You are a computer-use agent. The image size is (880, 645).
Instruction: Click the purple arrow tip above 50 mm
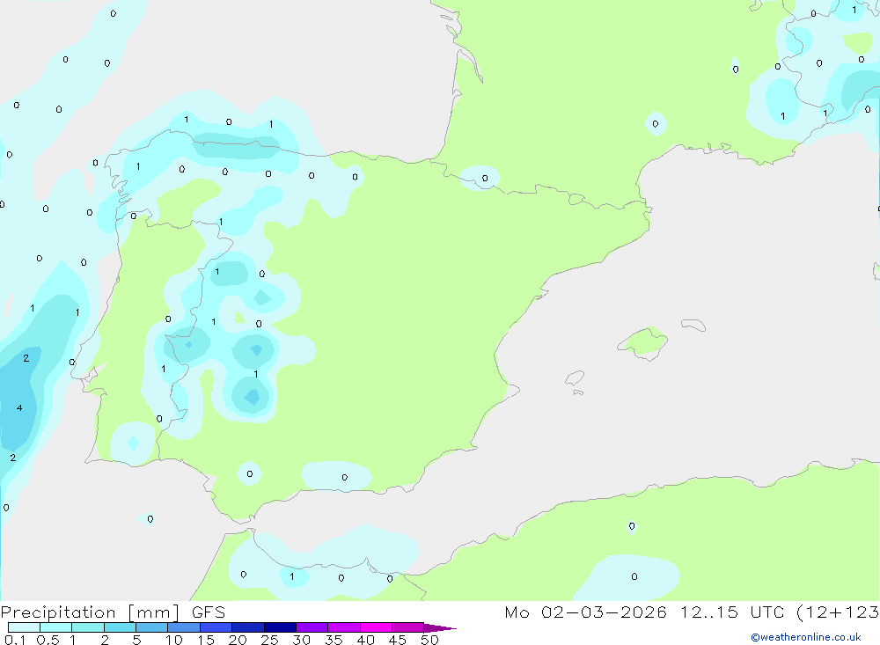point(440,628)
